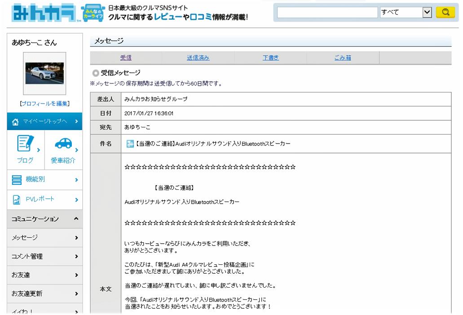The width and height of the screenshot is (463, 315).
Task: Click the みんカラ icon beside the subject
Action: point(130,144)
